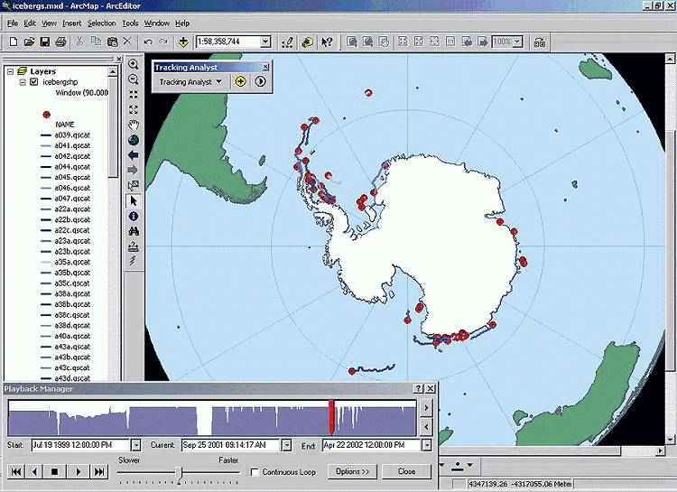Image resolution: width=677 pixels, height=492 pixels.
Task: Choose the Select Elements arrow tool
Action: [x=134, y=200]
